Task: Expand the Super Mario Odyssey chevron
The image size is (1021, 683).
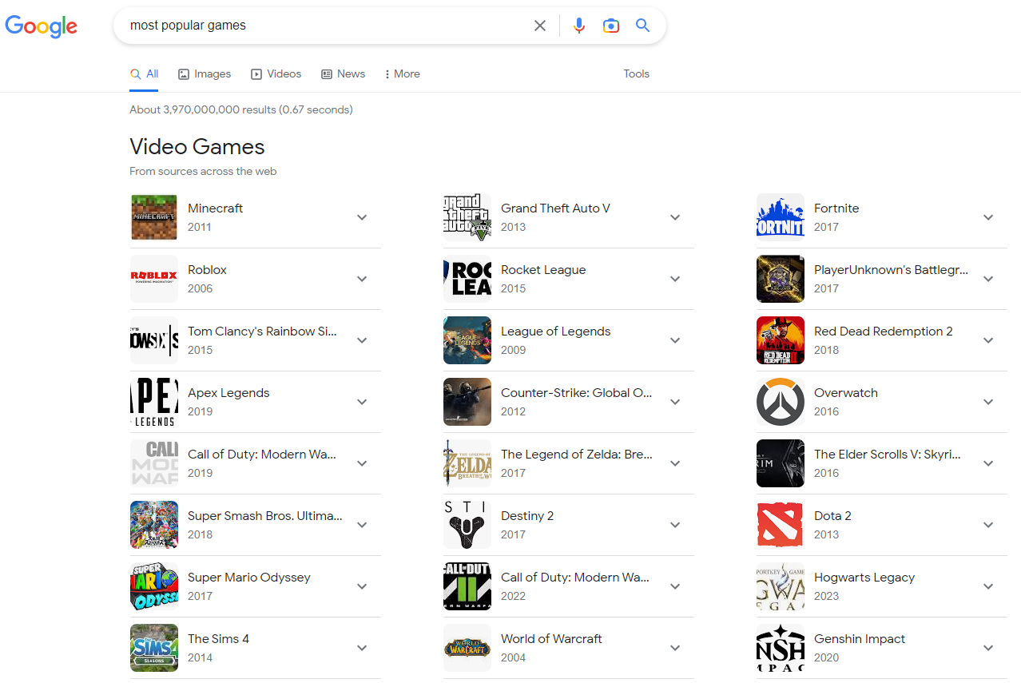Action: (x=362, y=586)
